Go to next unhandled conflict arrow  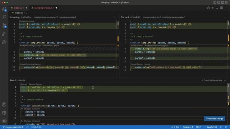click(x=217, y=8)
